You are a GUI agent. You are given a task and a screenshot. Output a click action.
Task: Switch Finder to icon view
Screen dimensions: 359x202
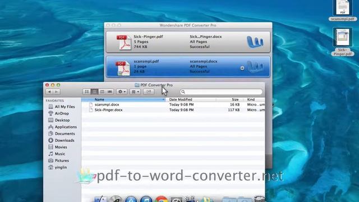(86, 92)
